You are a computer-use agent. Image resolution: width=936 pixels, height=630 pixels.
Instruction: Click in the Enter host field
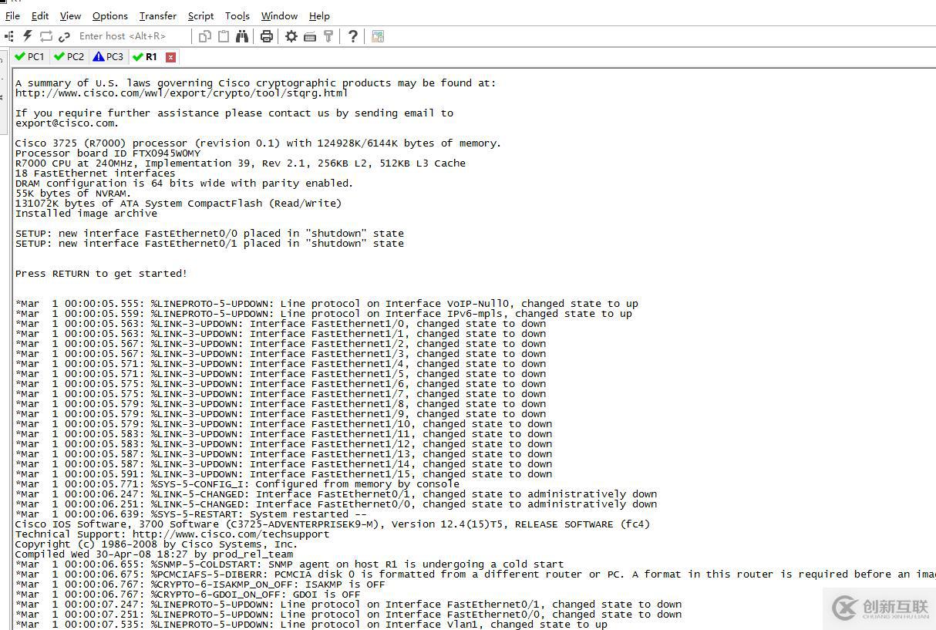133,36
